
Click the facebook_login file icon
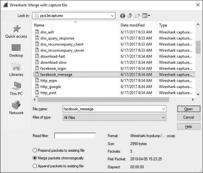37,68
